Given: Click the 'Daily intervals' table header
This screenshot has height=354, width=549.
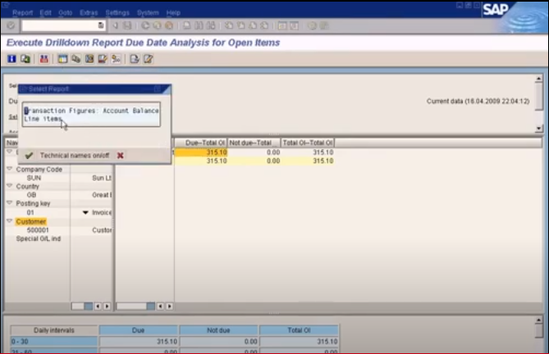Looking at the screenshot, I should click(x=54, y=330).
